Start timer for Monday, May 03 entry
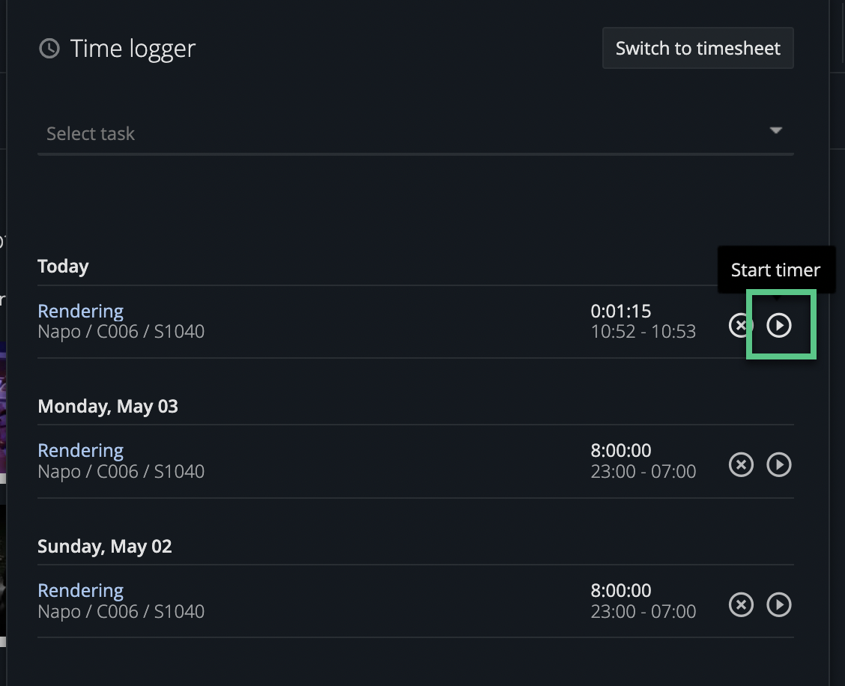The image size is (845, 686). [779, 465]
